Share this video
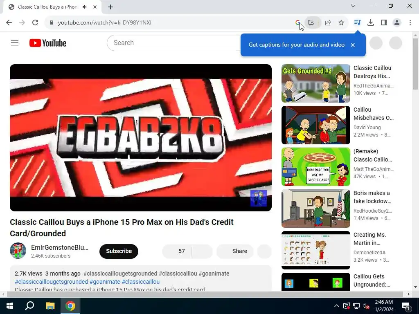Screen dimensions: 419x314 [x=235, y=251]
